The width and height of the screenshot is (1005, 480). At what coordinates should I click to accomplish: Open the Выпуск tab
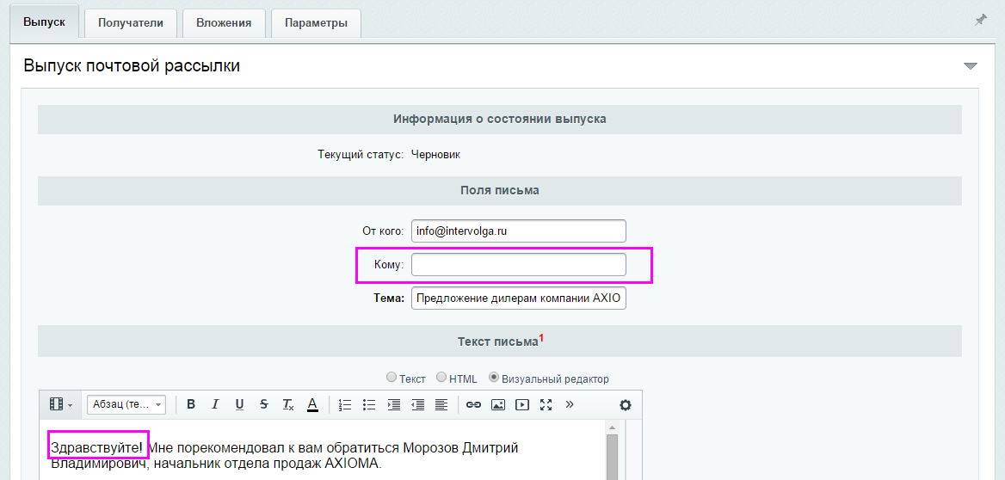tap(44, 22)
